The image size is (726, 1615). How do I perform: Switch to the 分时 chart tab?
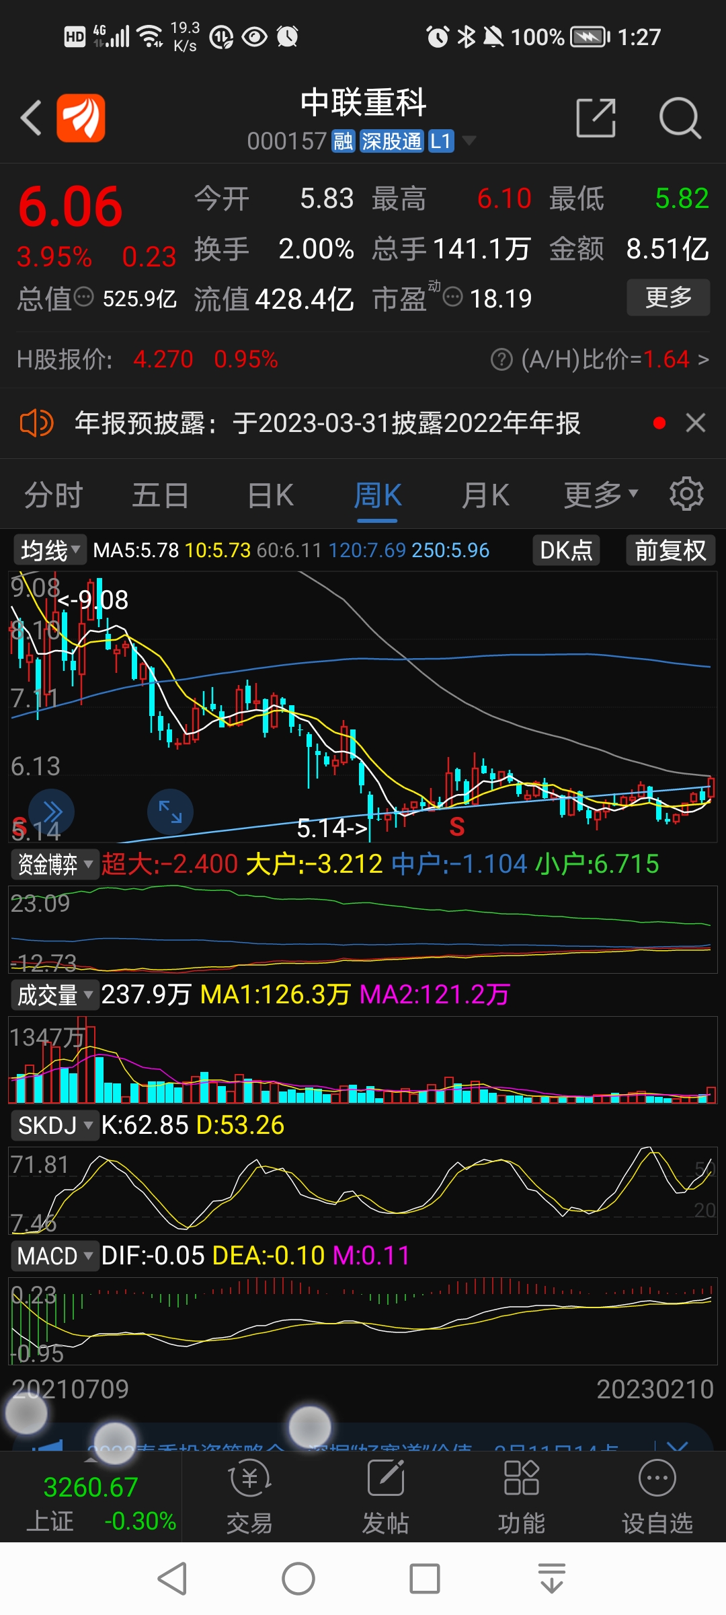(x=53, y=495)
